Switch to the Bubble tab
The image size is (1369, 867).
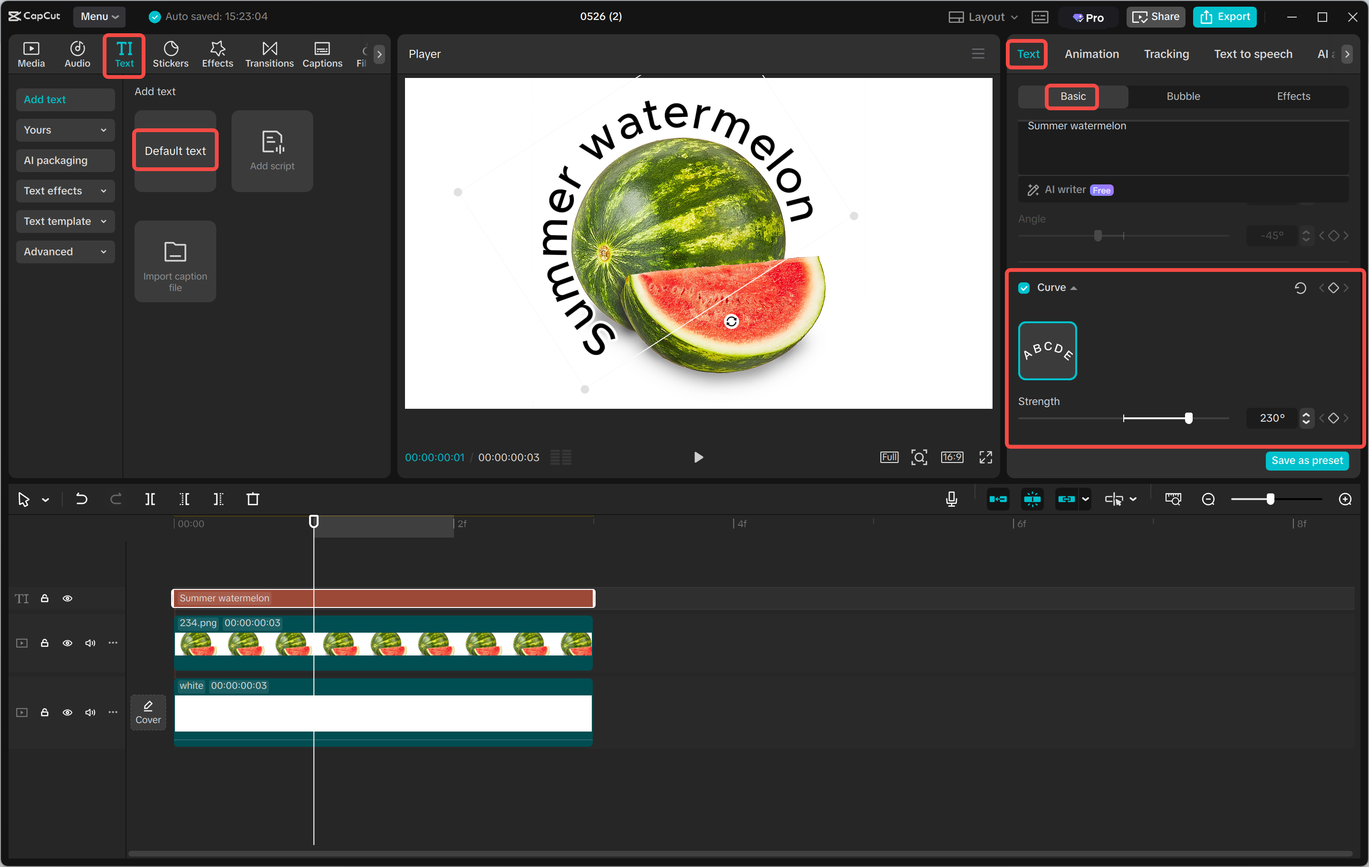[1183, 96]
